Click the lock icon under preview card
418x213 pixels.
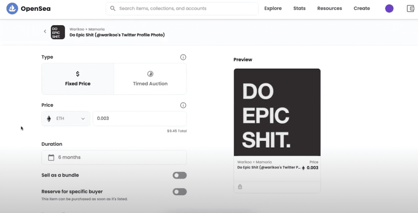240,187
